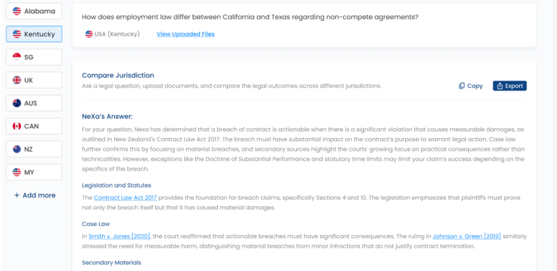
Task: Click the Singapore flag icon
Action: (17, 57)
